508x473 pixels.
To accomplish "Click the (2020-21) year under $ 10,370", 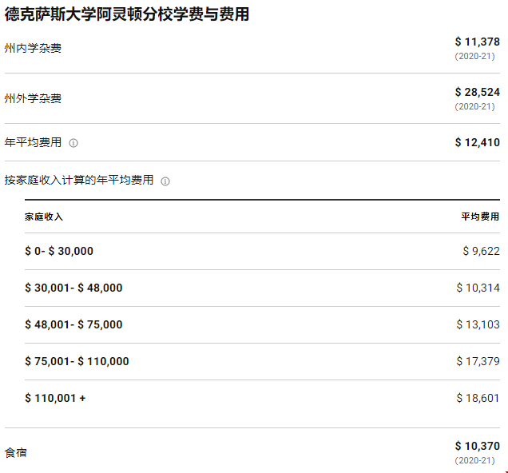I will [x=474, y=460].
